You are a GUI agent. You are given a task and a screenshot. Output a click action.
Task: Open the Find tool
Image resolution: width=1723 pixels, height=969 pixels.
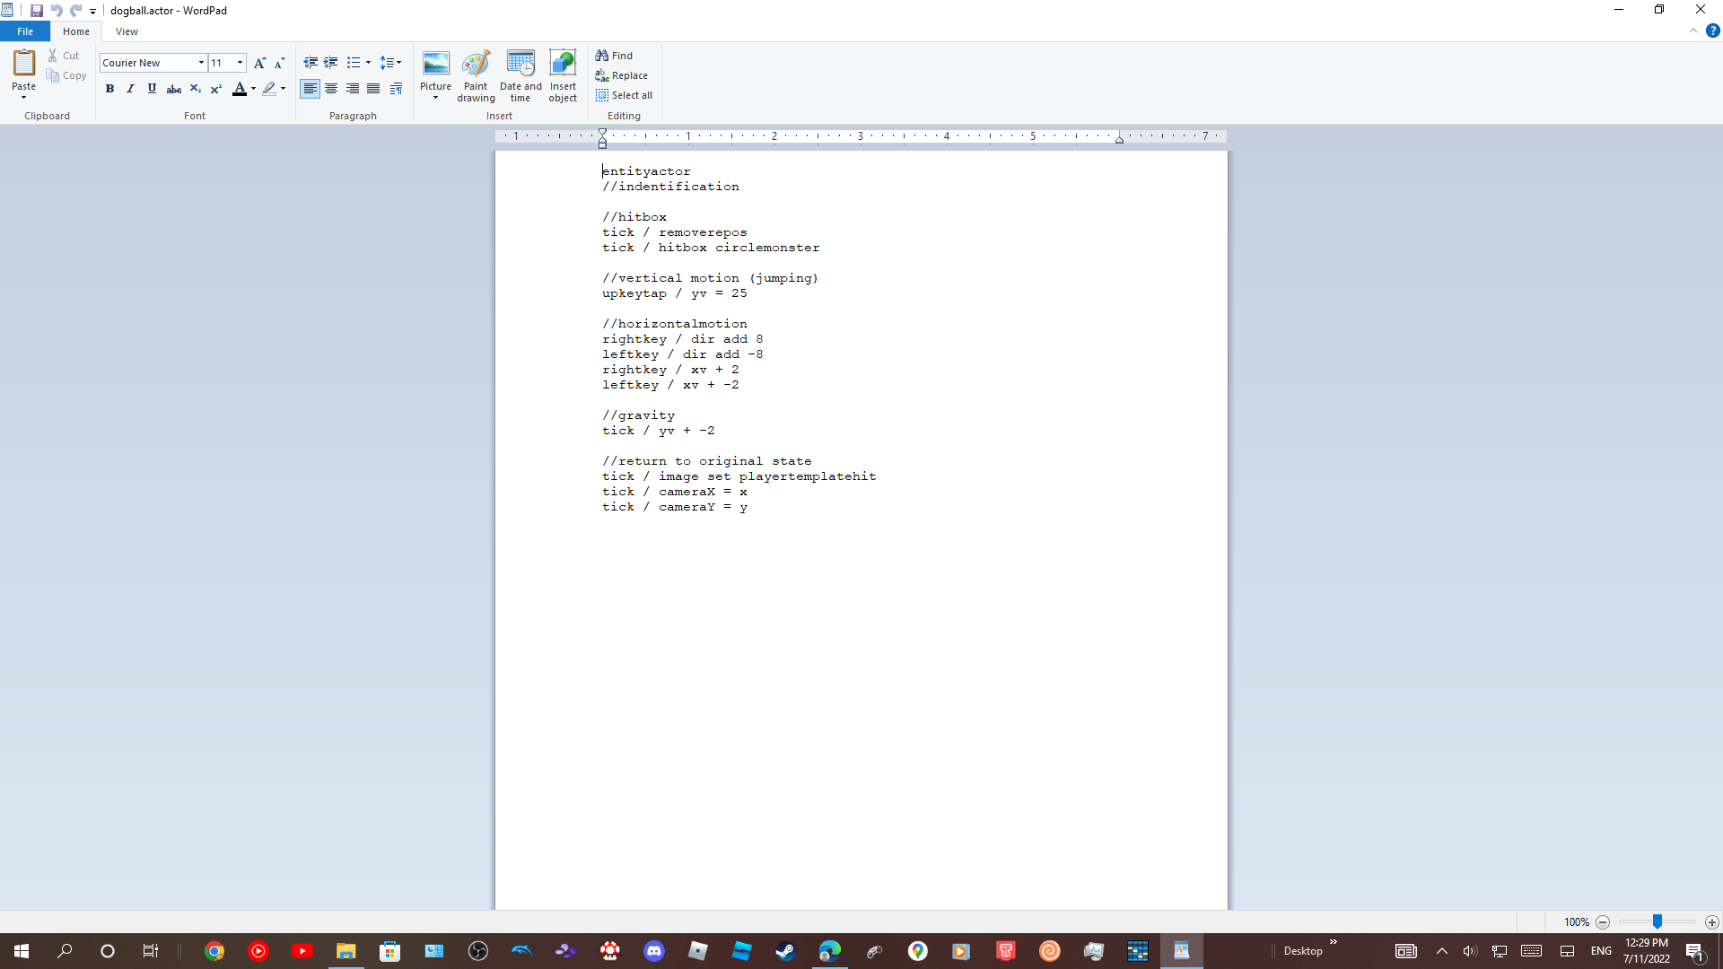pyautogui.click(x=615, y=55)
